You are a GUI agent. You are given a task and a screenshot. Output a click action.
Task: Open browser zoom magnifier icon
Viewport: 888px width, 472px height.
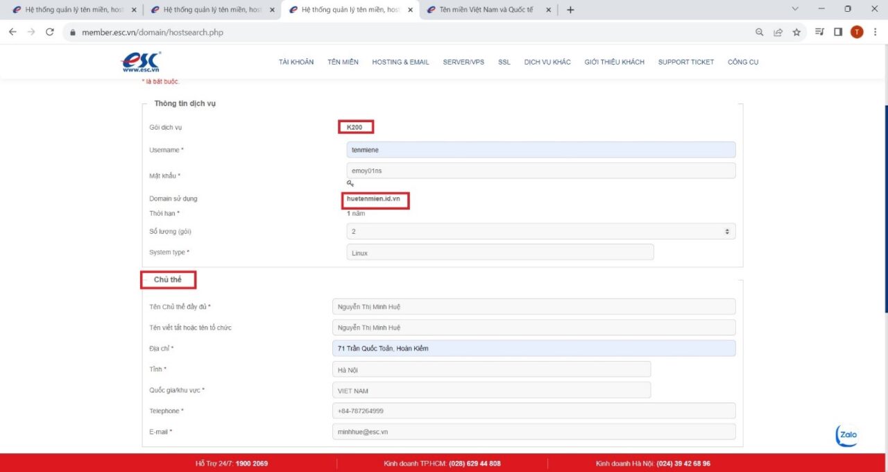point(760,32)
